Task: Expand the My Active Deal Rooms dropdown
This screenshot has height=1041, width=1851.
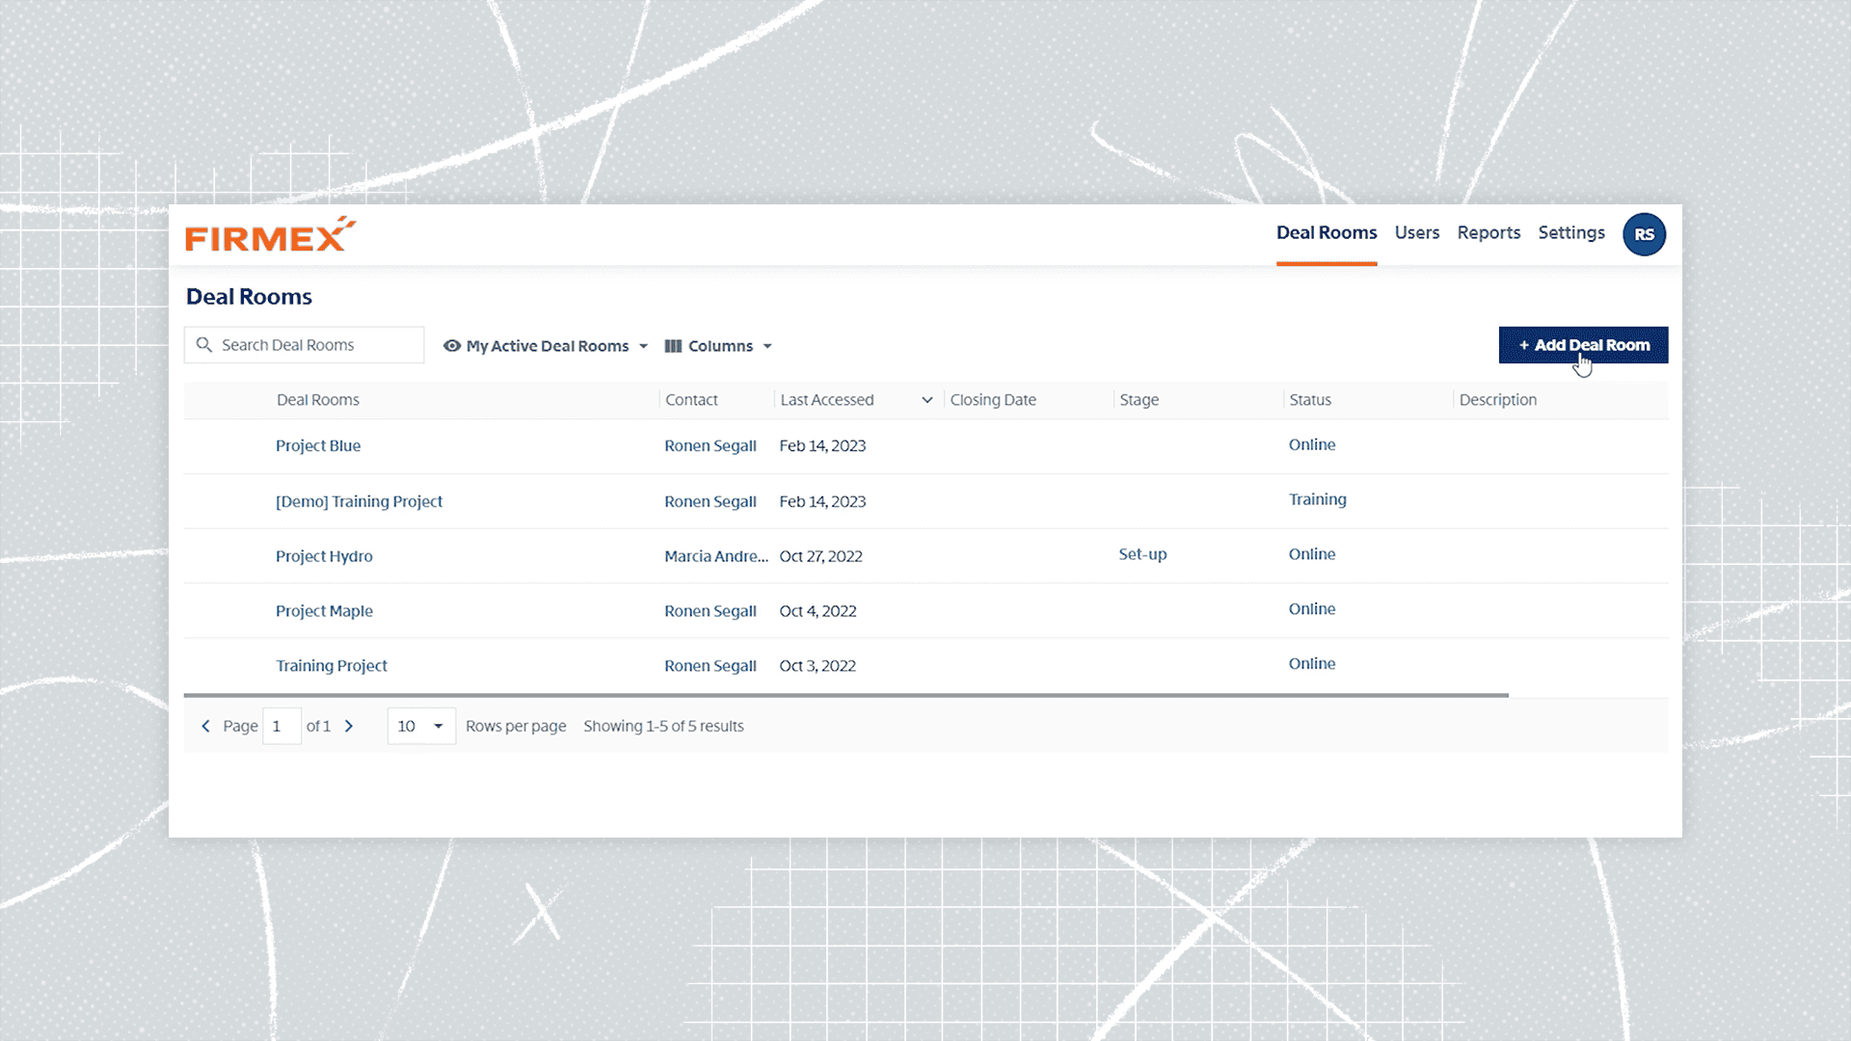Action: coord(643,346)
